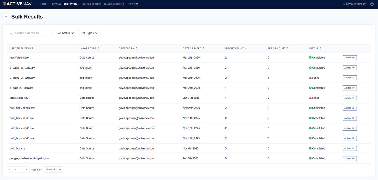Click Failed status text for localNested.csv
Image resolution: width=378 pixels, height=180 pixels.
(316, 98)
